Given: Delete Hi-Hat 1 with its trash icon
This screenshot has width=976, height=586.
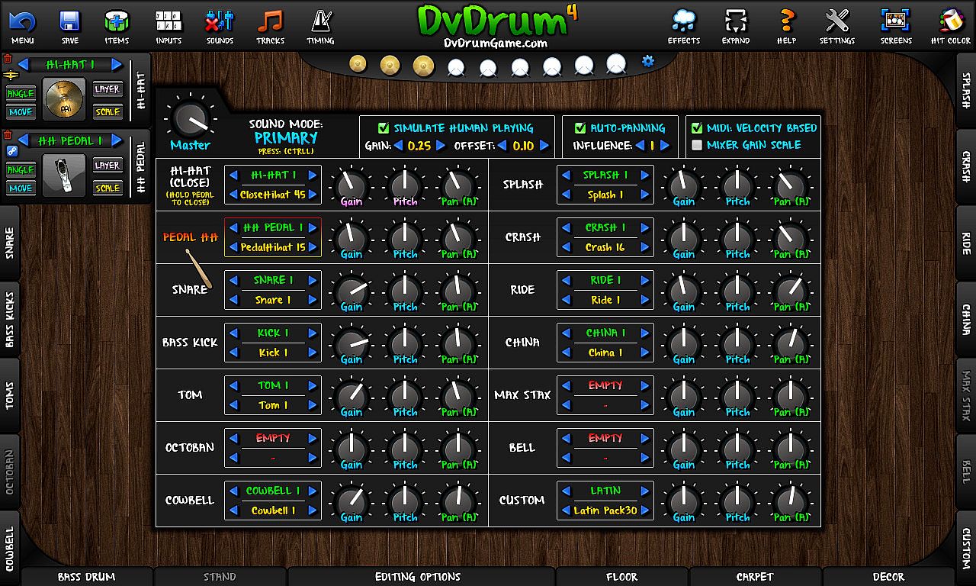Looking at the screenshot, I should (x=8, y=59).
